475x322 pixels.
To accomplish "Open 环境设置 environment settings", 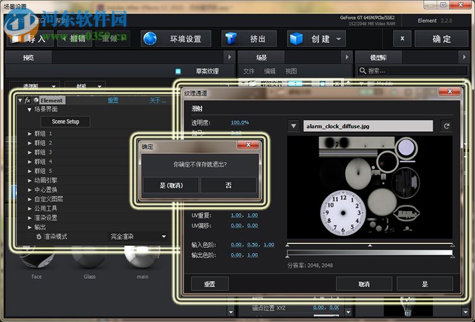I will pyautogui.click(x=176, y=39).
